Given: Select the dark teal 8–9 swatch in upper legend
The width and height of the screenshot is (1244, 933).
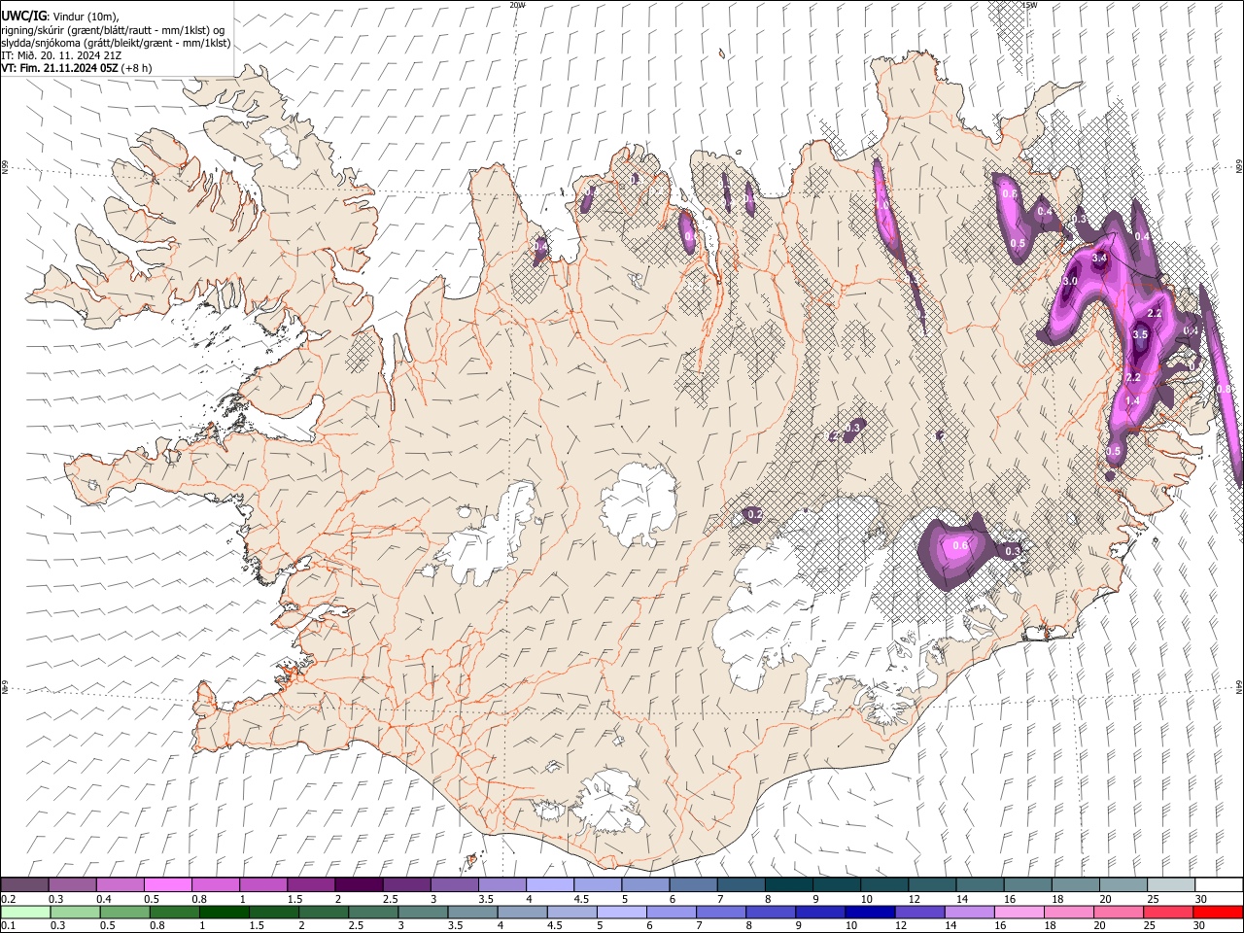Looking at the screenshot, I should [788, 884].
